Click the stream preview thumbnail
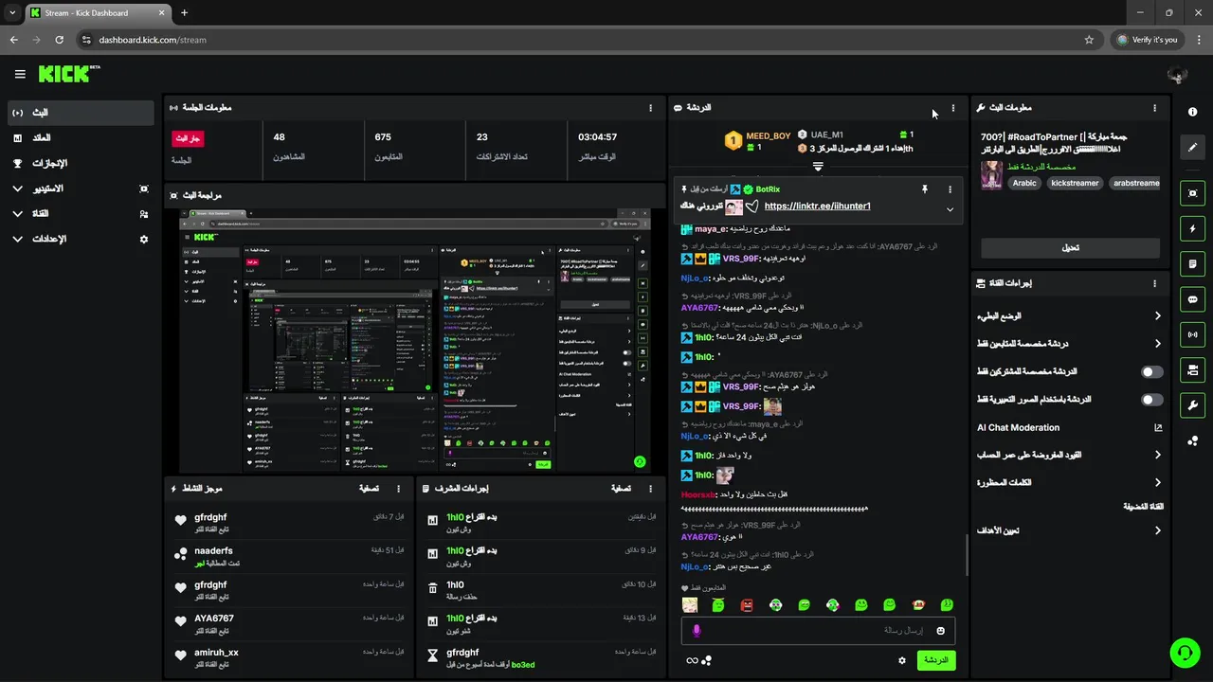The image size is (1213, 682). (415, 341)
